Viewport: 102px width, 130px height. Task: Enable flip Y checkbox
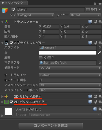click(49, 58)
